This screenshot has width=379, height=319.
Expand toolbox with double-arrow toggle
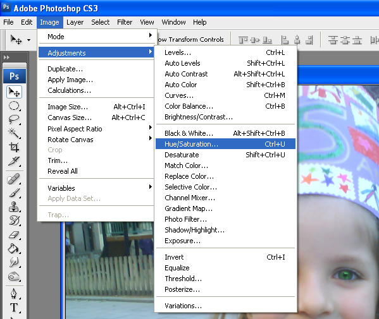click(6, 57)
